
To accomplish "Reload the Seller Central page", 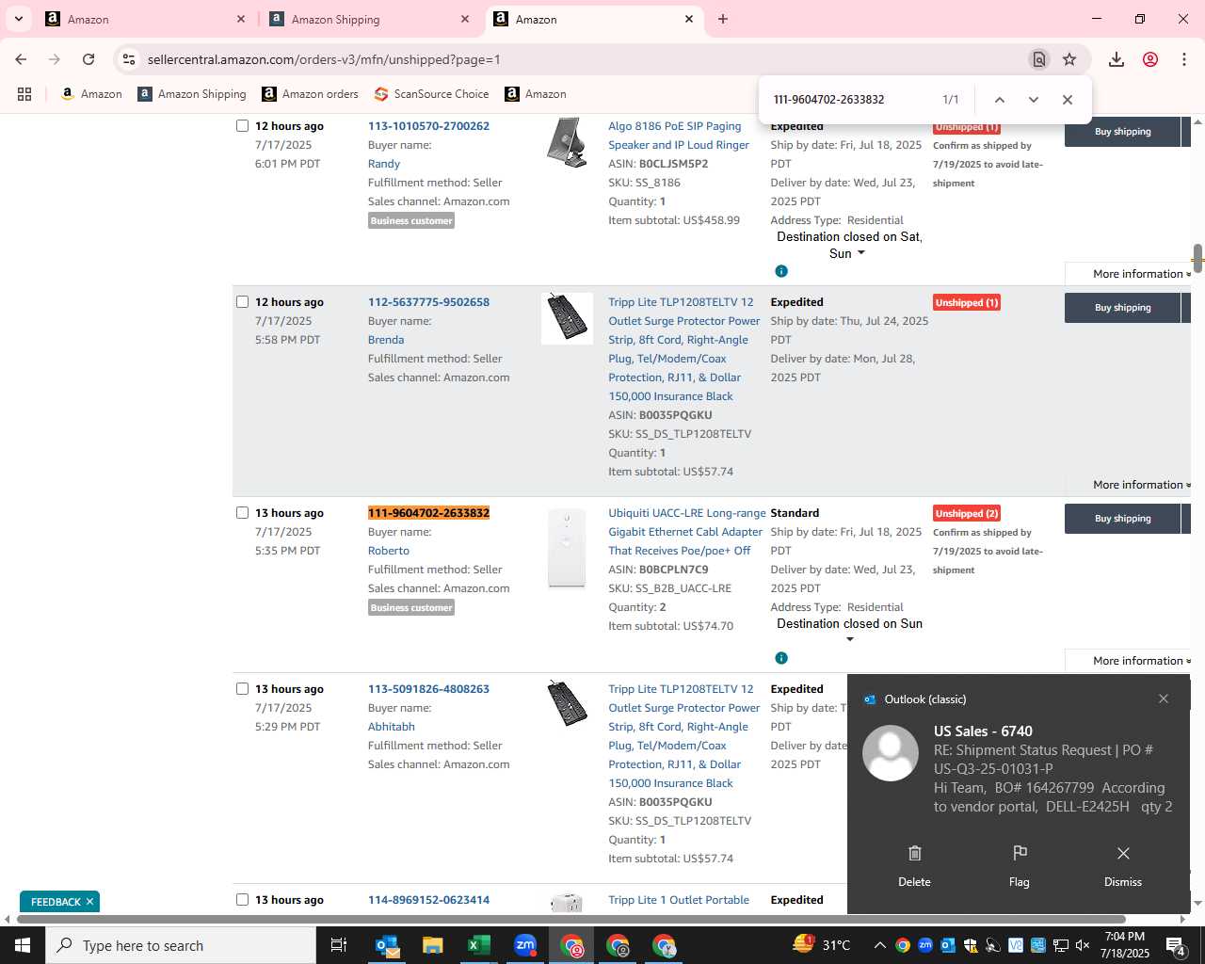I will [x=88, y=59].
